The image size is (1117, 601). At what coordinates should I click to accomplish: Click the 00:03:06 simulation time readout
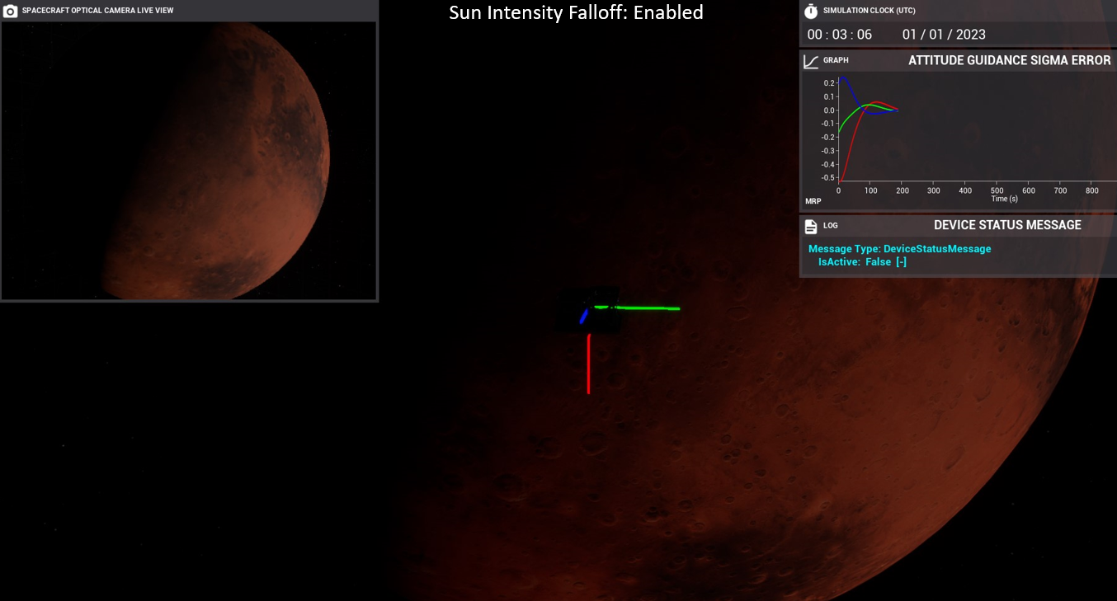[x=839, y=35]
